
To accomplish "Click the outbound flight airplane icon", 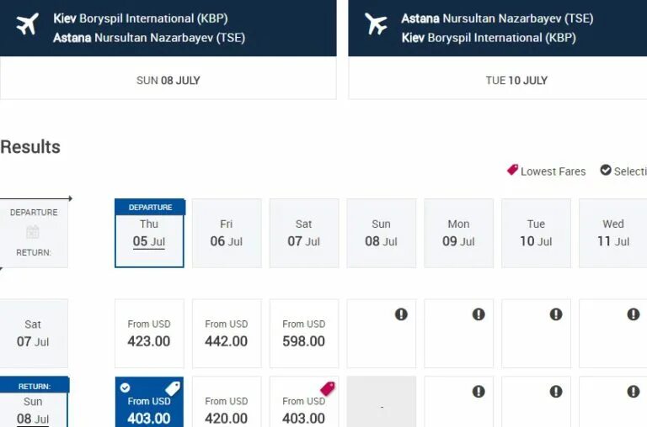I will pos(28,25).
